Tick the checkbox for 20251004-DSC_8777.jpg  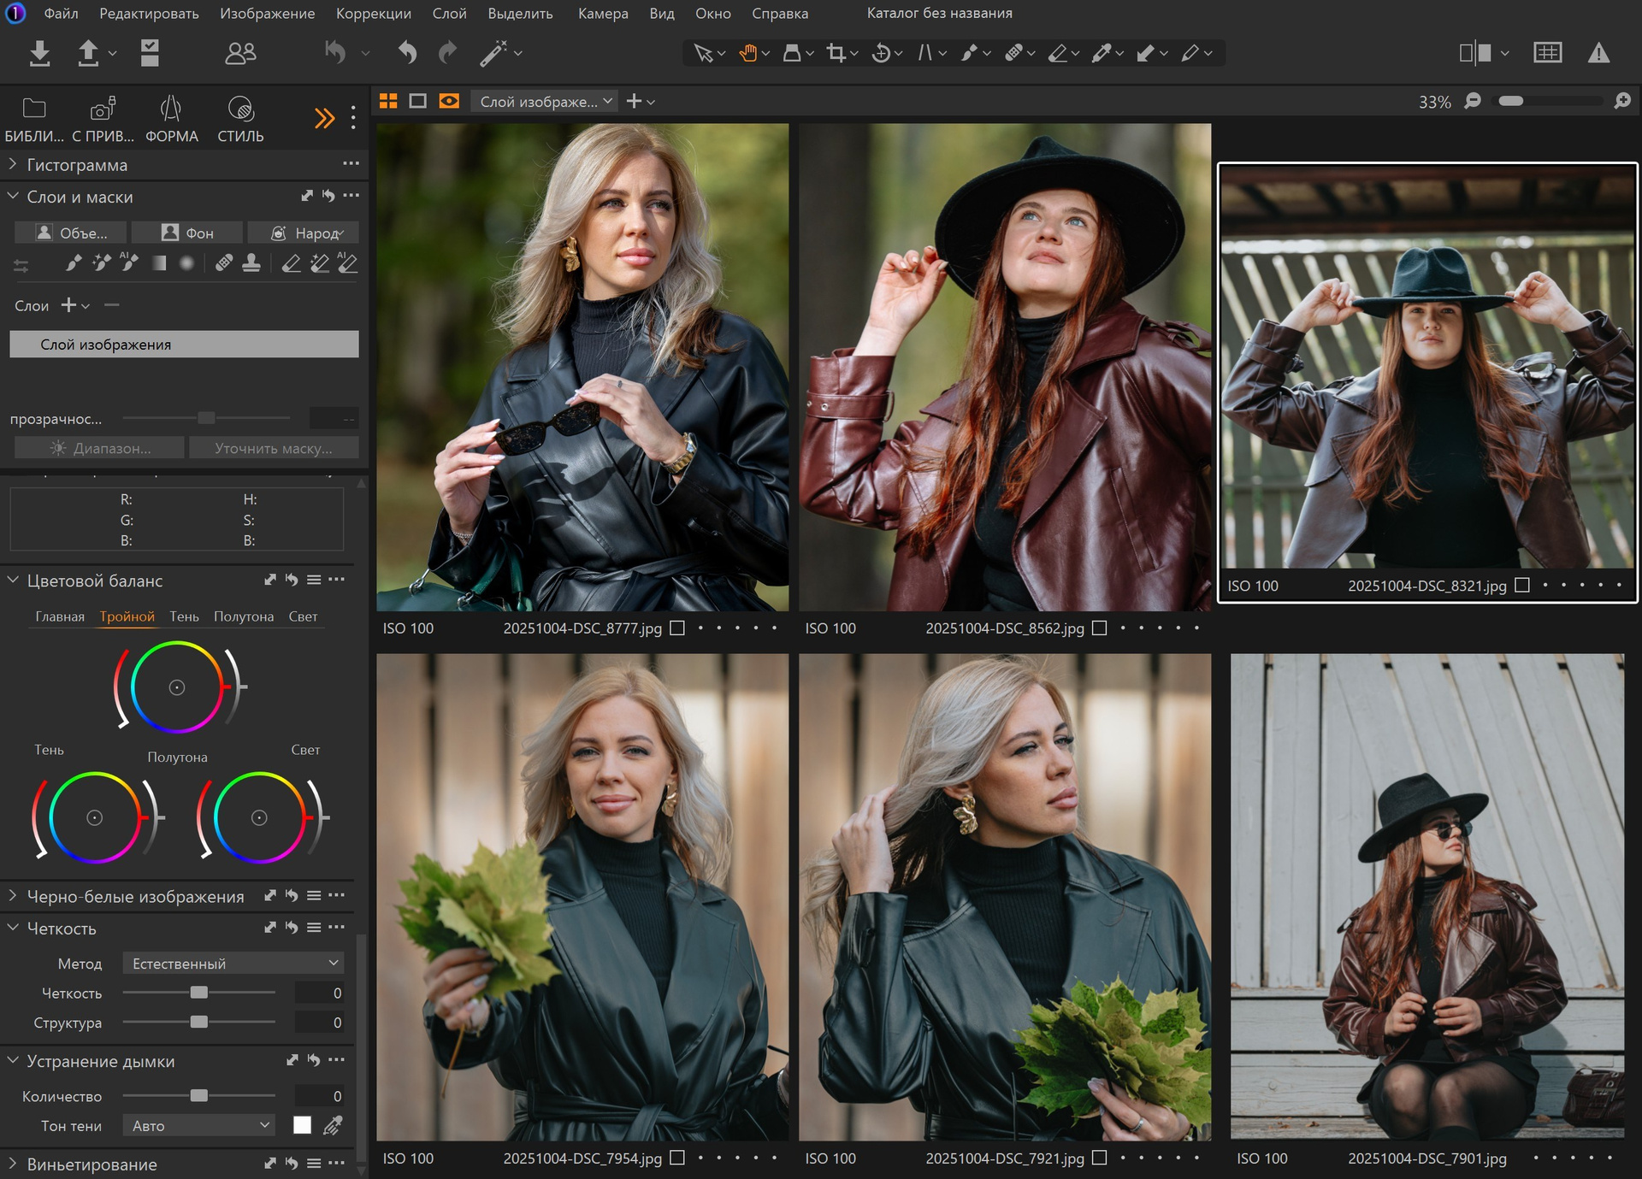tap(677, 628)
